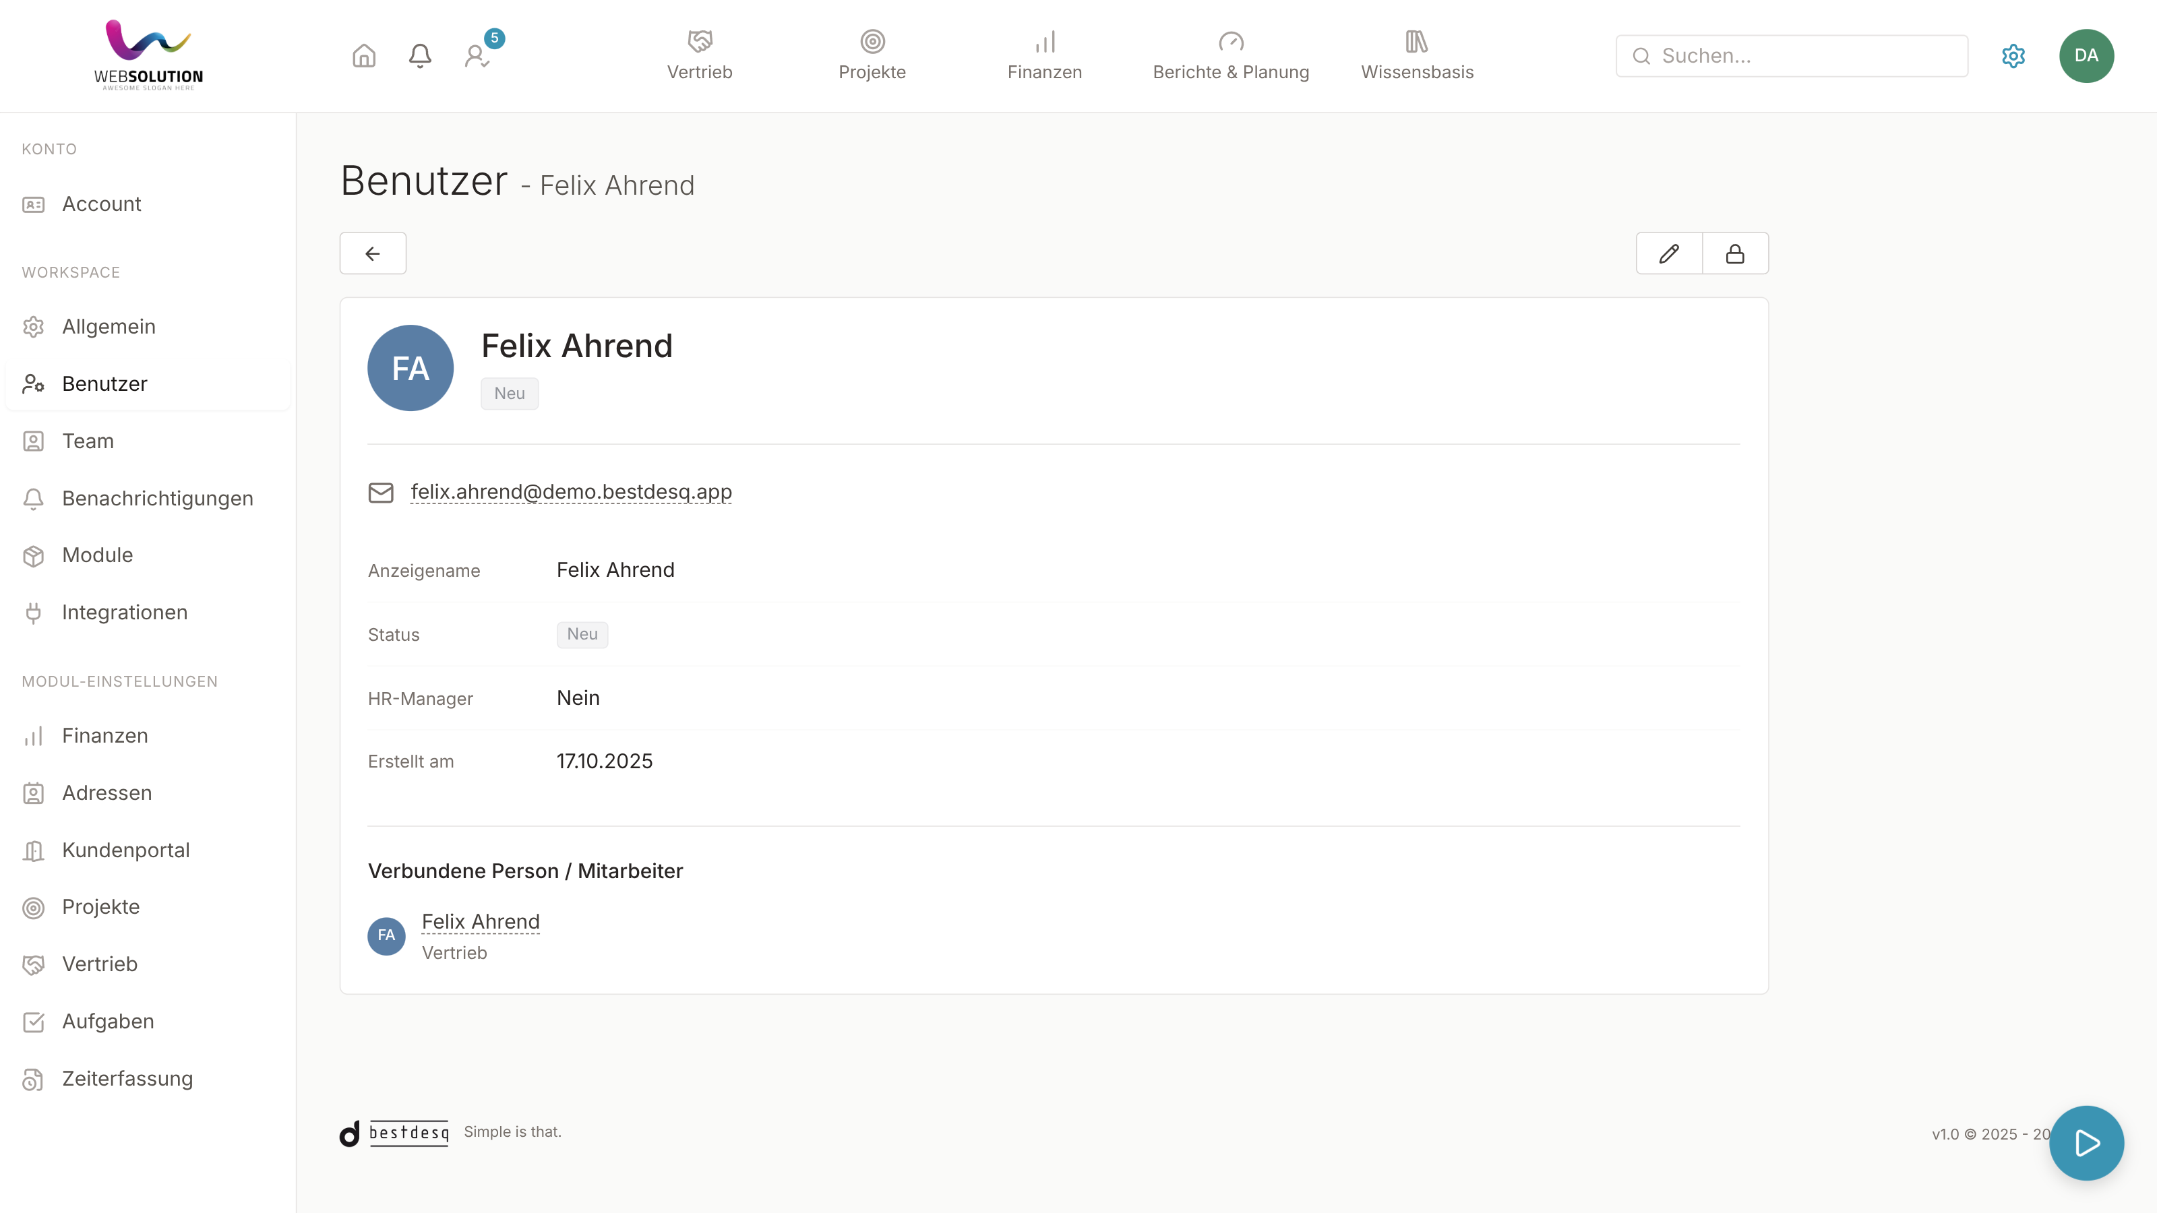Open linked person Felix Ahrend link
Viewport: 2157px width, 1213px height.
(x=481, y=922)
